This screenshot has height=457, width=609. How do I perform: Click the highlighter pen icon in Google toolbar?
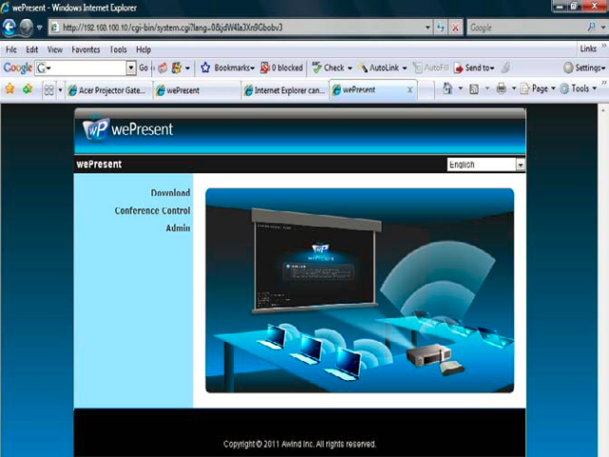coord(505,68)
